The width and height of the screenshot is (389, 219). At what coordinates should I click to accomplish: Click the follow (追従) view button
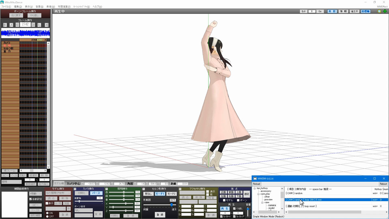pos(247,194)
